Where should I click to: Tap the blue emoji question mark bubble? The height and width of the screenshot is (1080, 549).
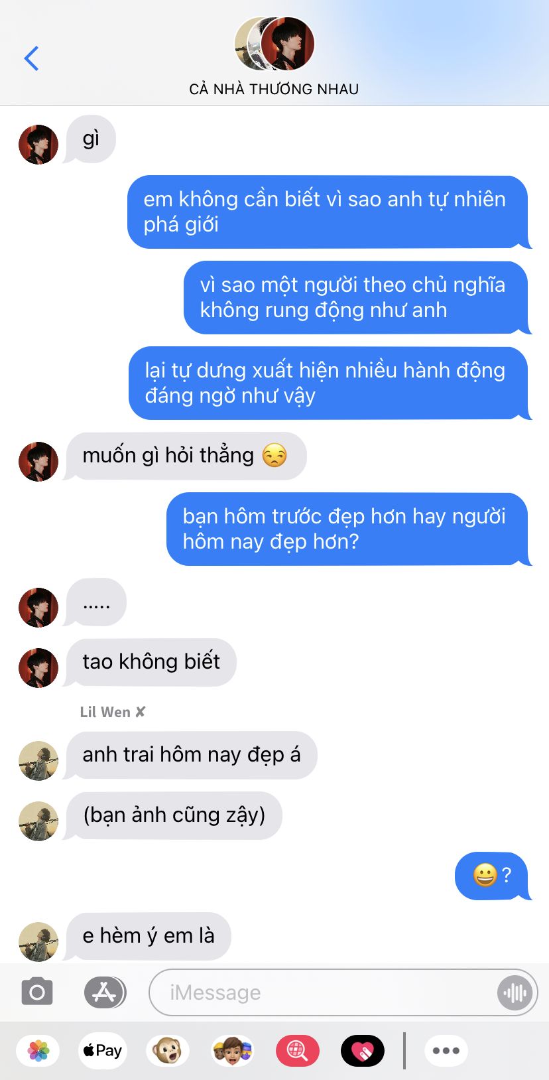click(x=492, y=876)
